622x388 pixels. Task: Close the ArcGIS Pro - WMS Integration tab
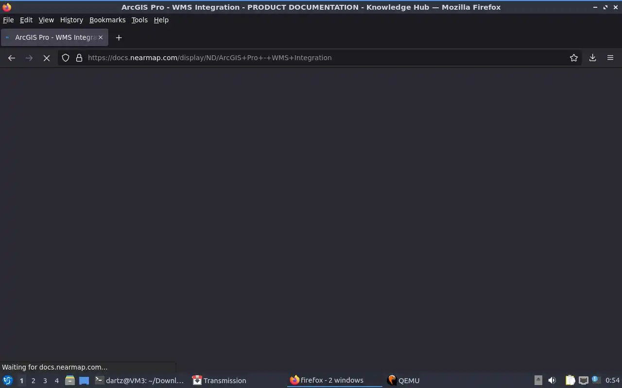101,37
